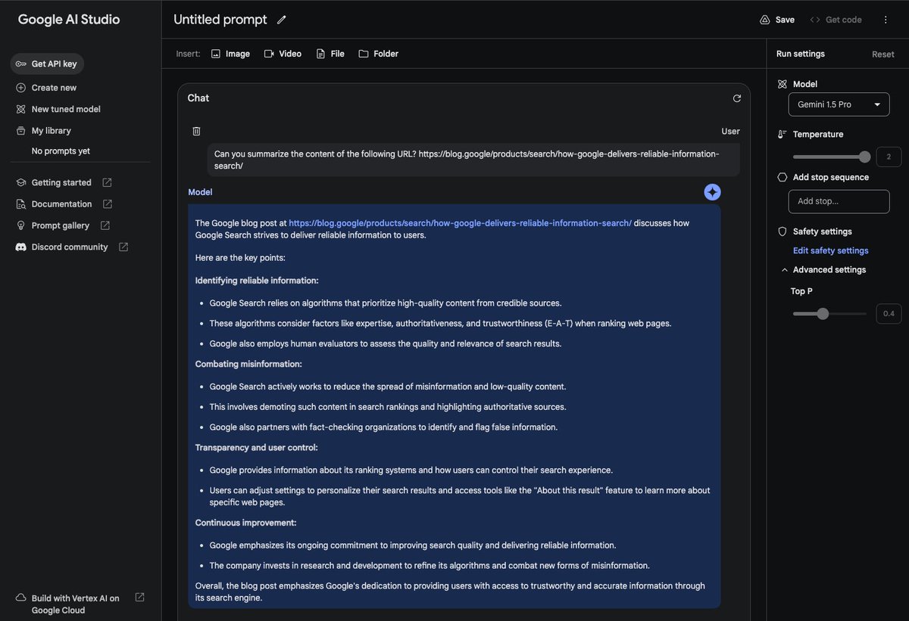909x621 pixels.
Task: Click the tune icon beside New tuned model
Action: point(21,109)
